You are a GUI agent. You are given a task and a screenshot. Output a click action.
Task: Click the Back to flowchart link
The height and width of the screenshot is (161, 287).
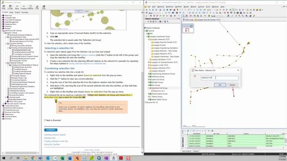pyautogui.click(x=54, y=120)
